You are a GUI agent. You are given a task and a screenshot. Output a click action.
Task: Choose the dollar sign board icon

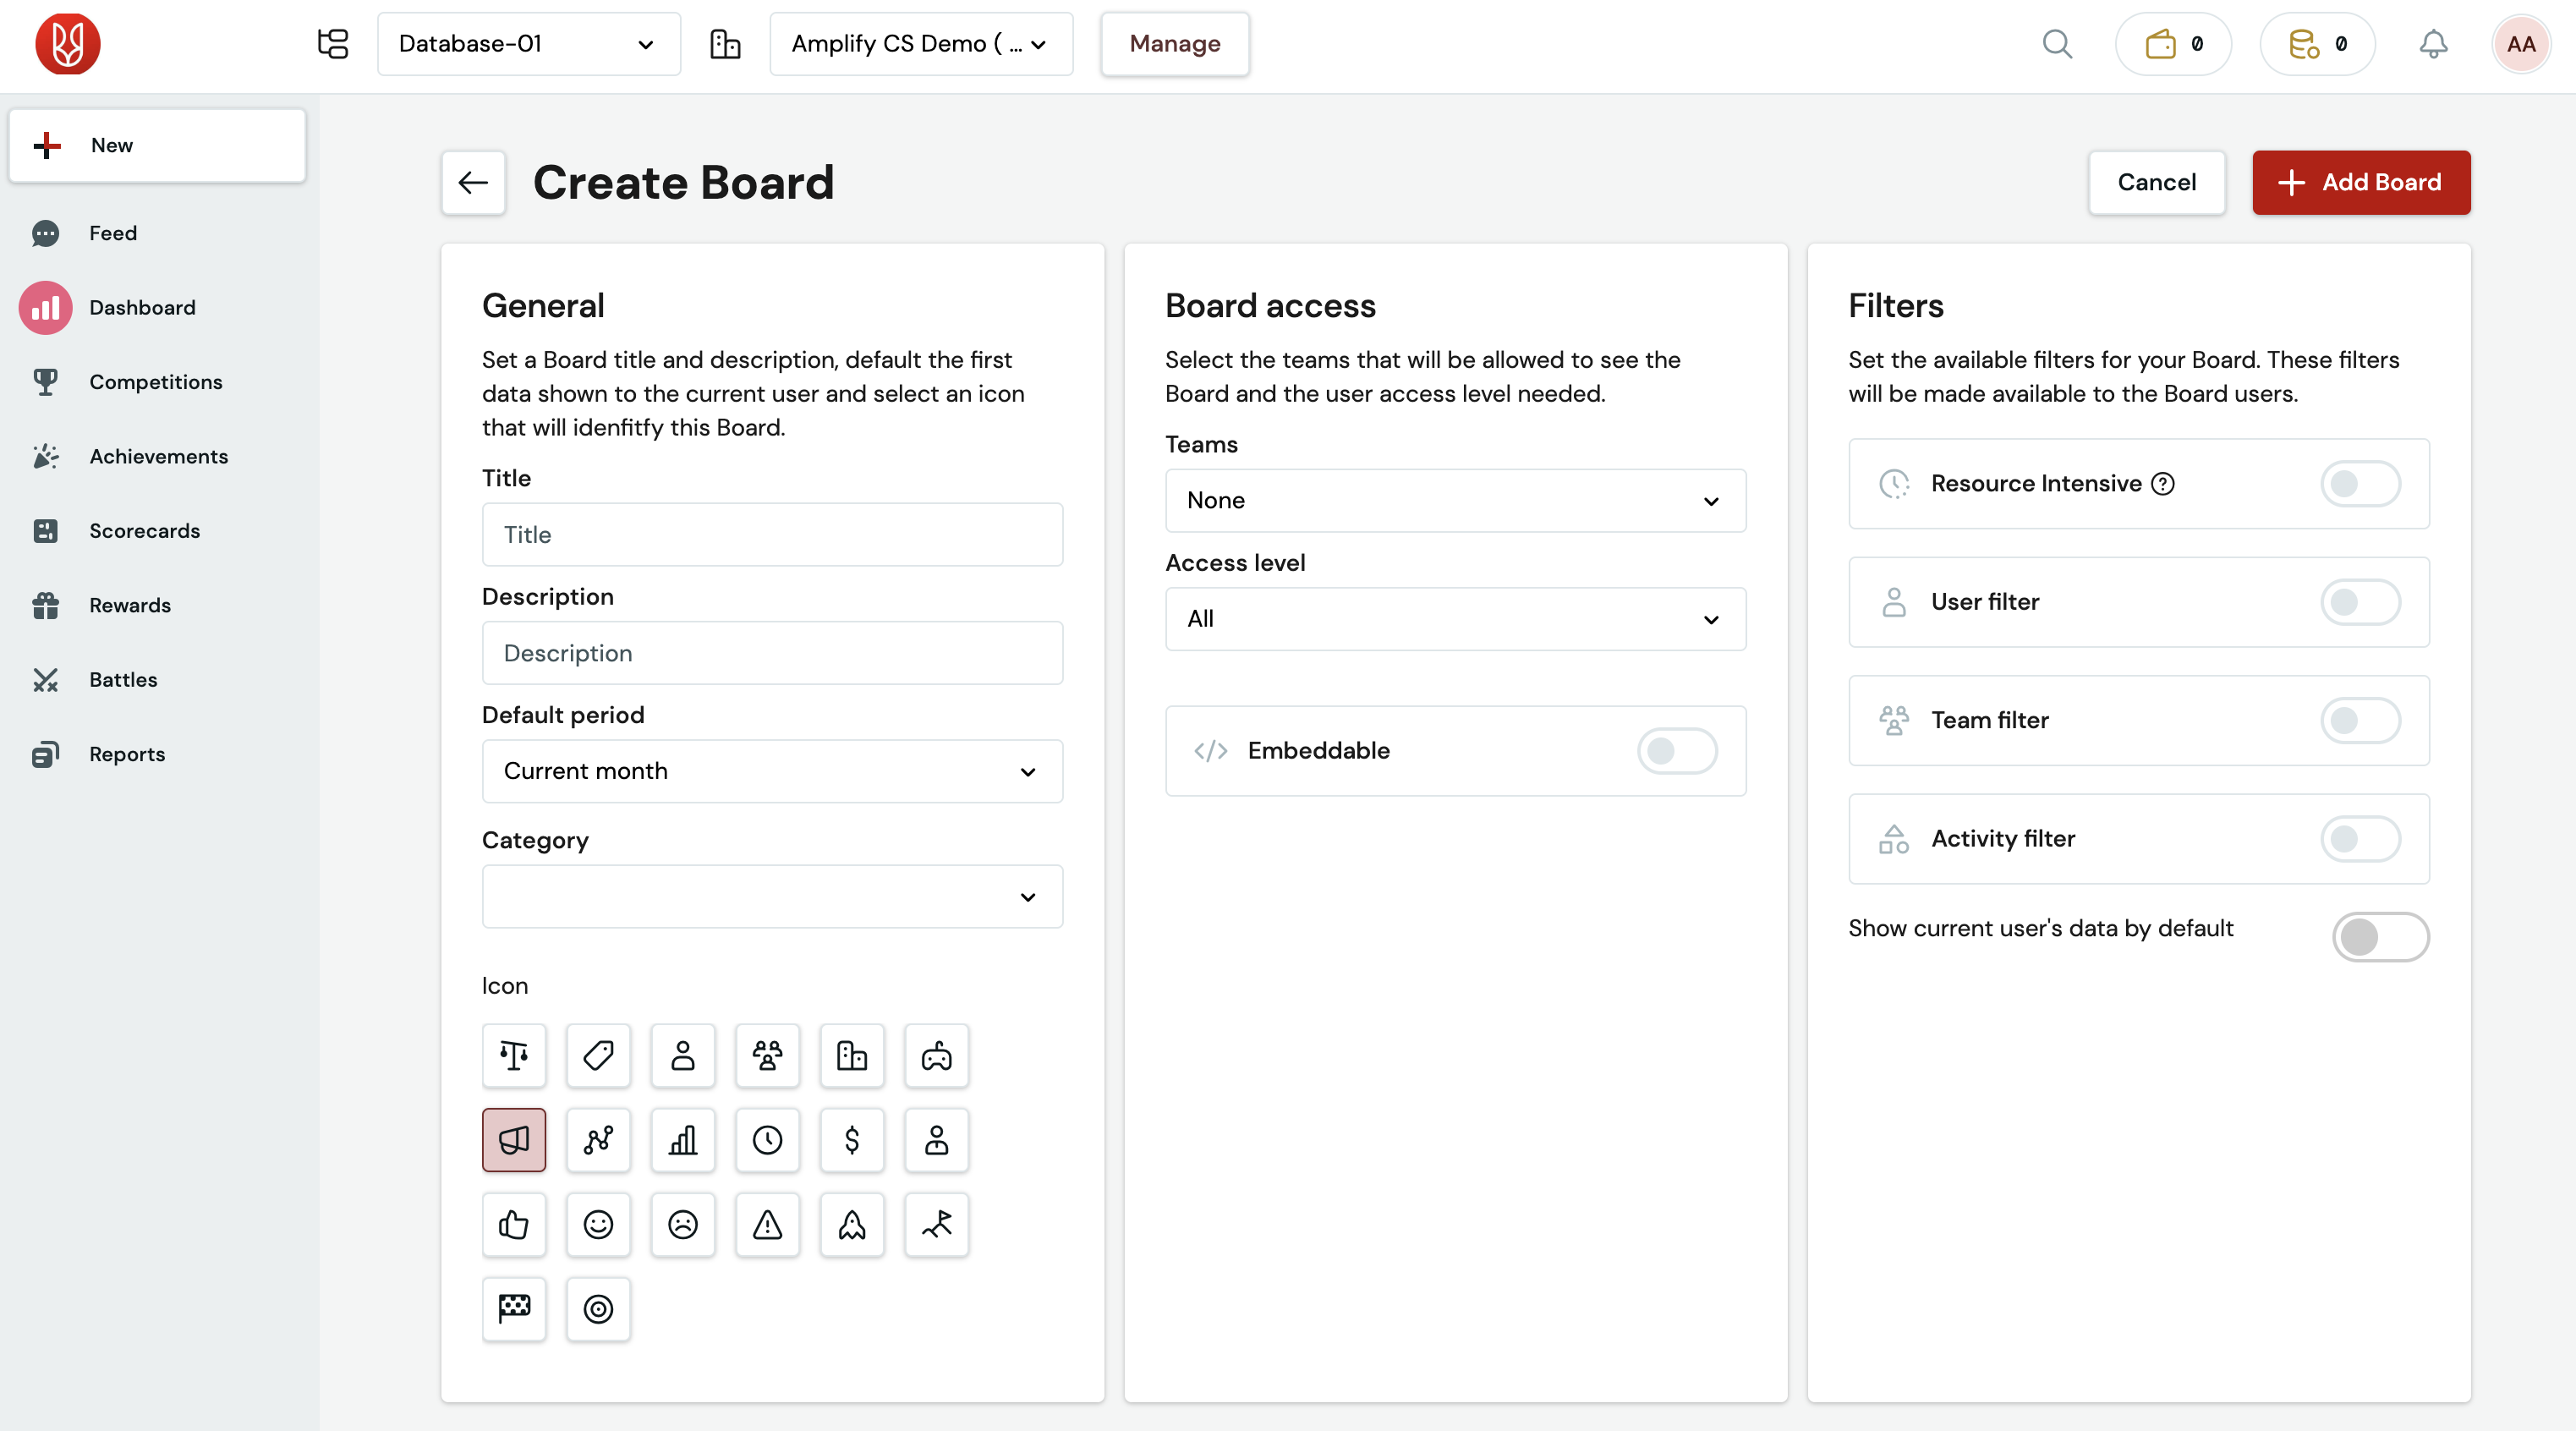852,1139
